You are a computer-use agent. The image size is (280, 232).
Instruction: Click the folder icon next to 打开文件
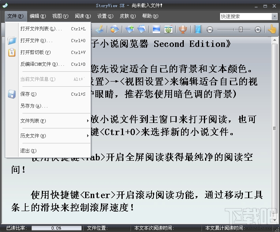(x=12, y=41)
